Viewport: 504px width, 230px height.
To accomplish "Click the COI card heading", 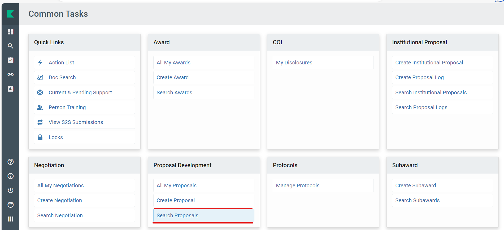I will 277,42.
